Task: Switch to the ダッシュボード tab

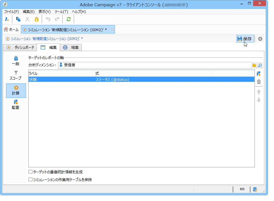Action: 20,47
